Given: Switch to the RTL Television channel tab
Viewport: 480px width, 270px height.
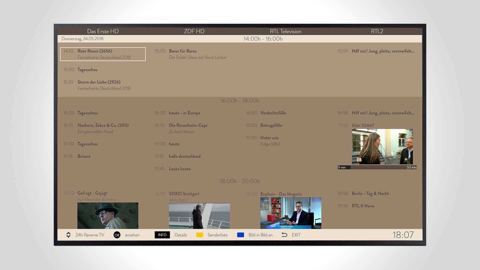Looking at the screenshot, I should click(x=285, y=31).
